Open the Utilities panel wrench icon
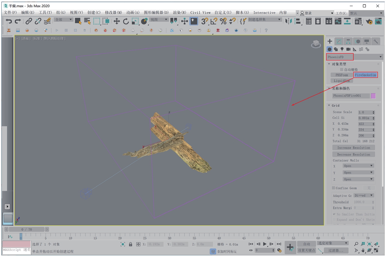This screenshot has height=259, width=387. coord(376,41)
